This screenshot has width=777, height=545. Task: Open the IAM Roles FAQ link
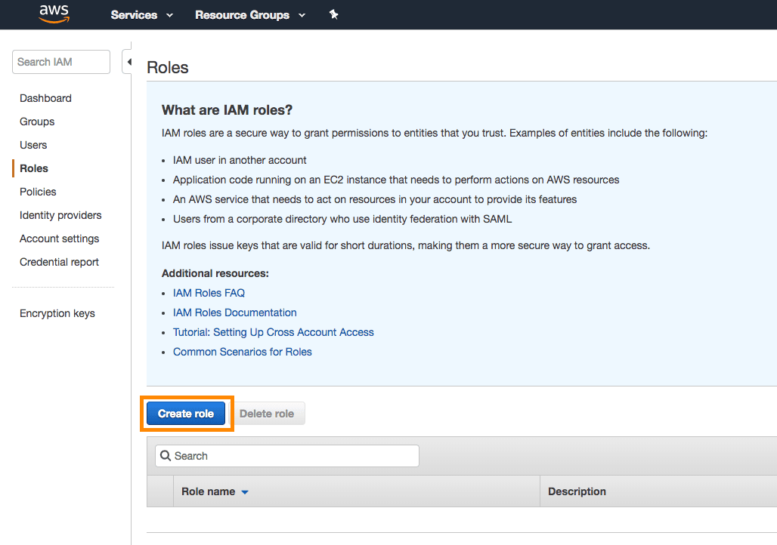pos(209,293)
